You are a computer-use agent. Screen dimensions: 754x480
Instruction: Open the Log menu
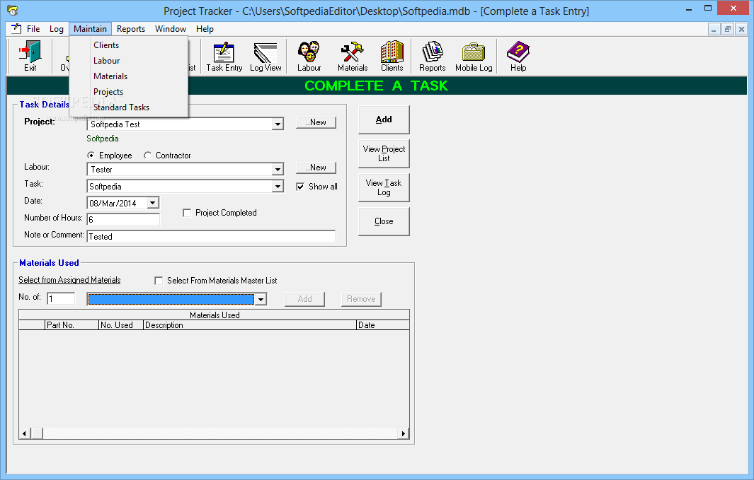point(56,29)
